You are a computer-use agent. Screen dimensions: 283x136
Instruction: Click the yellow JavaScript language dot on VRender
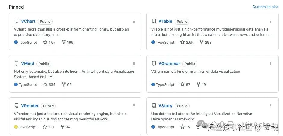(x=16, y=127)
